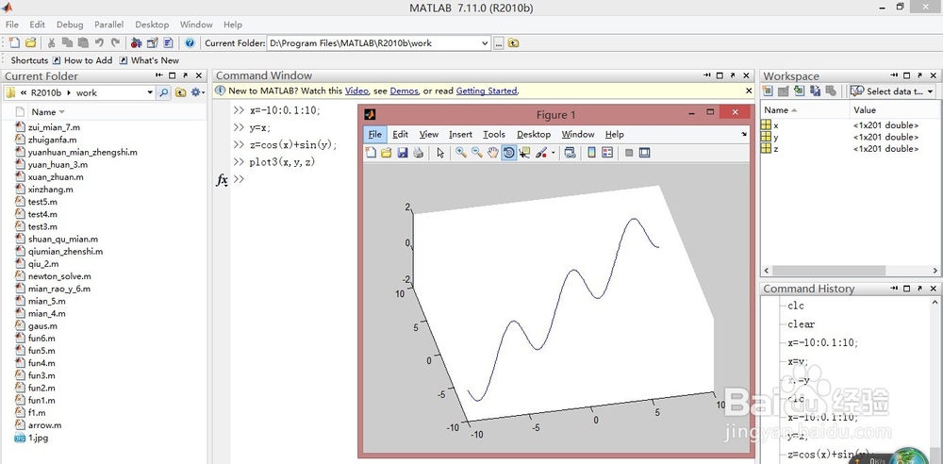943x464 pixels.
Task: Create a new script in MATLAB toolbar
Action: coord(14,42)
